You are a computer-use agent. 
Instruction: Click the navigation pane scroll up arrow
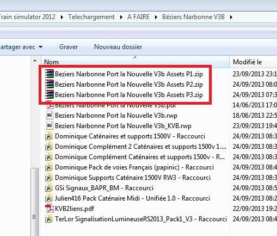35,60
